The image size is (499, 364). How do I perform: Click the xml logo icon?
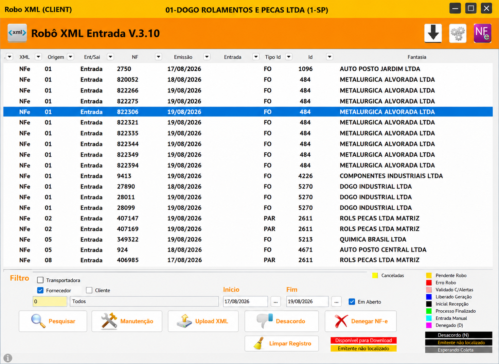tap(17, 33)
